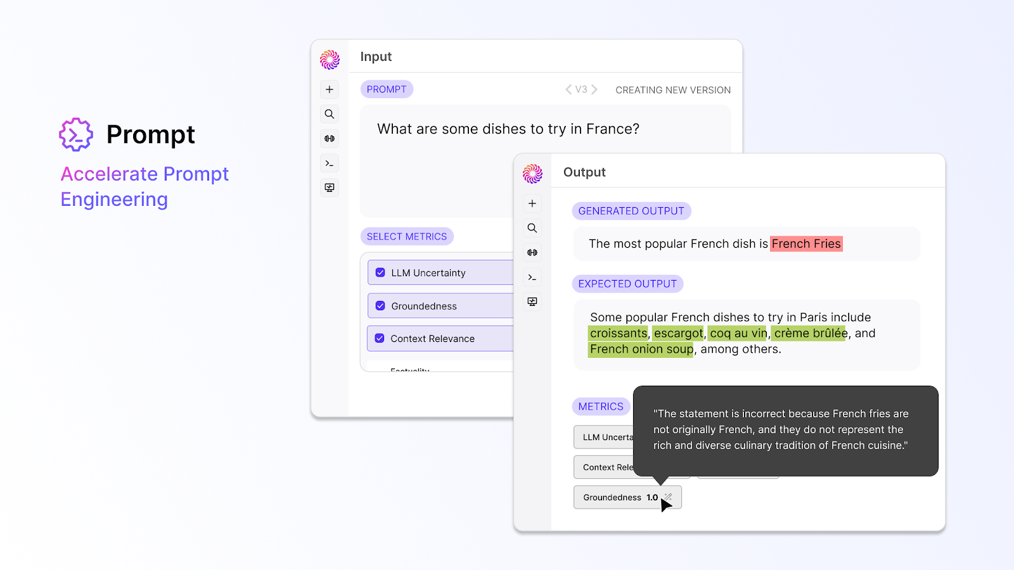1014x570 pixels.
Task: Open the search icon in the Output sidebar
Action: (x=532, y=227)
